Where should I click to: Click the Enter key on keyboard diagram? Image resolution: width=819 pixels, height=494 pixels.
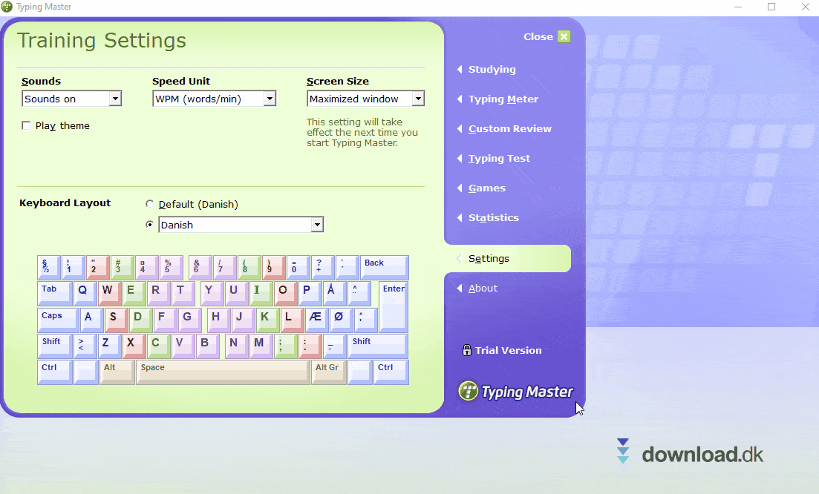pyautogui.click(x=394, y=307)
